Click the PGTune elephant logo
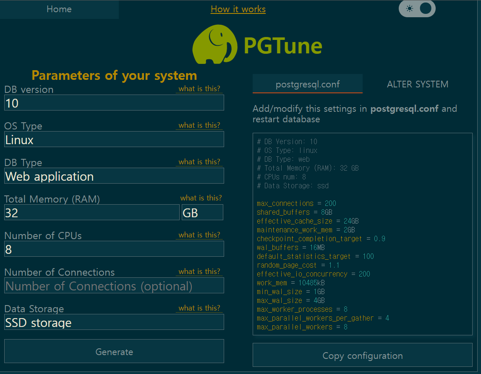The width and height of the screenshot is (481, 374). click(x=215, y=45)
